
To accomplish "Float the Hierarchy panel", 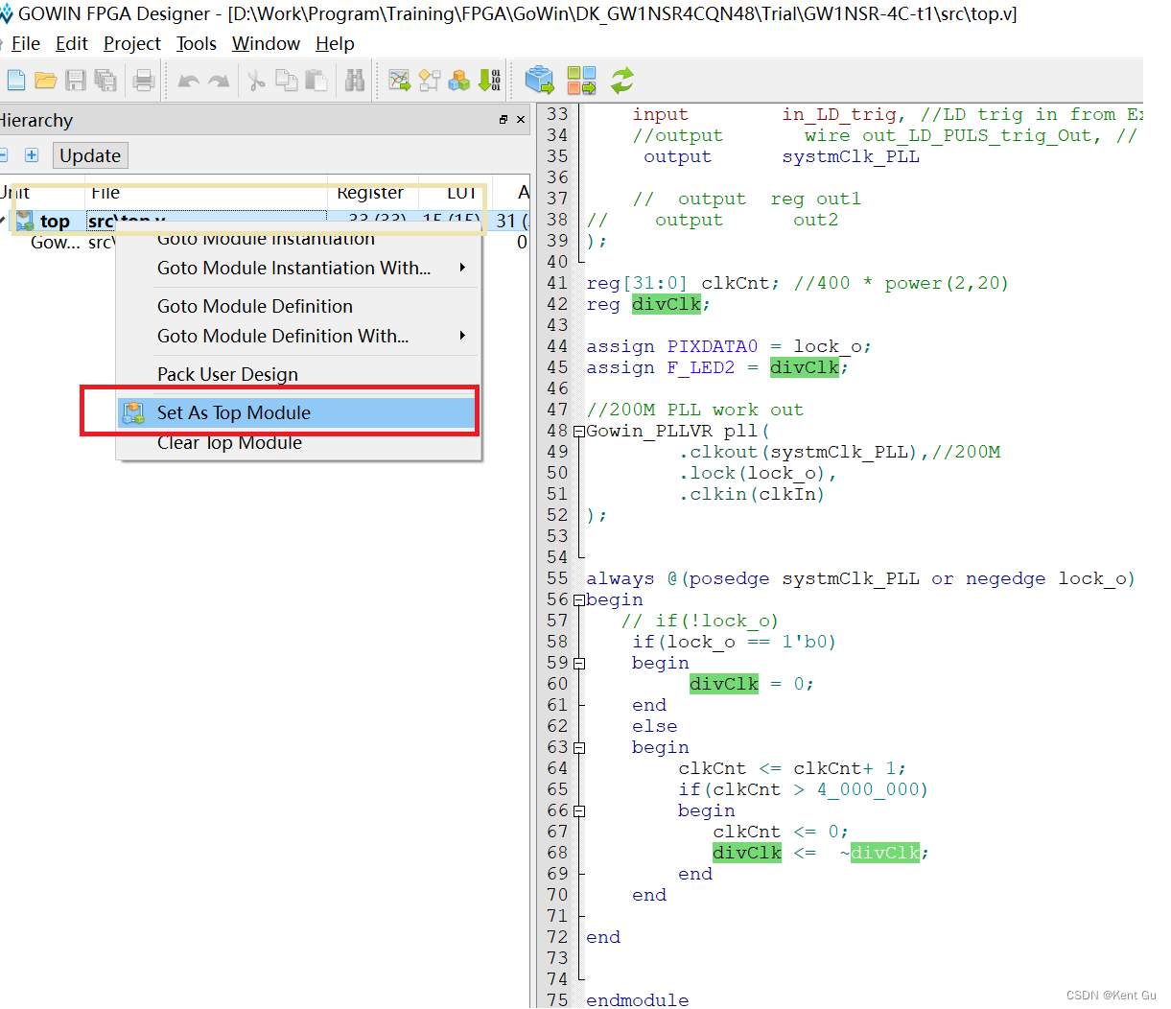I will click(x=504, y=120).
